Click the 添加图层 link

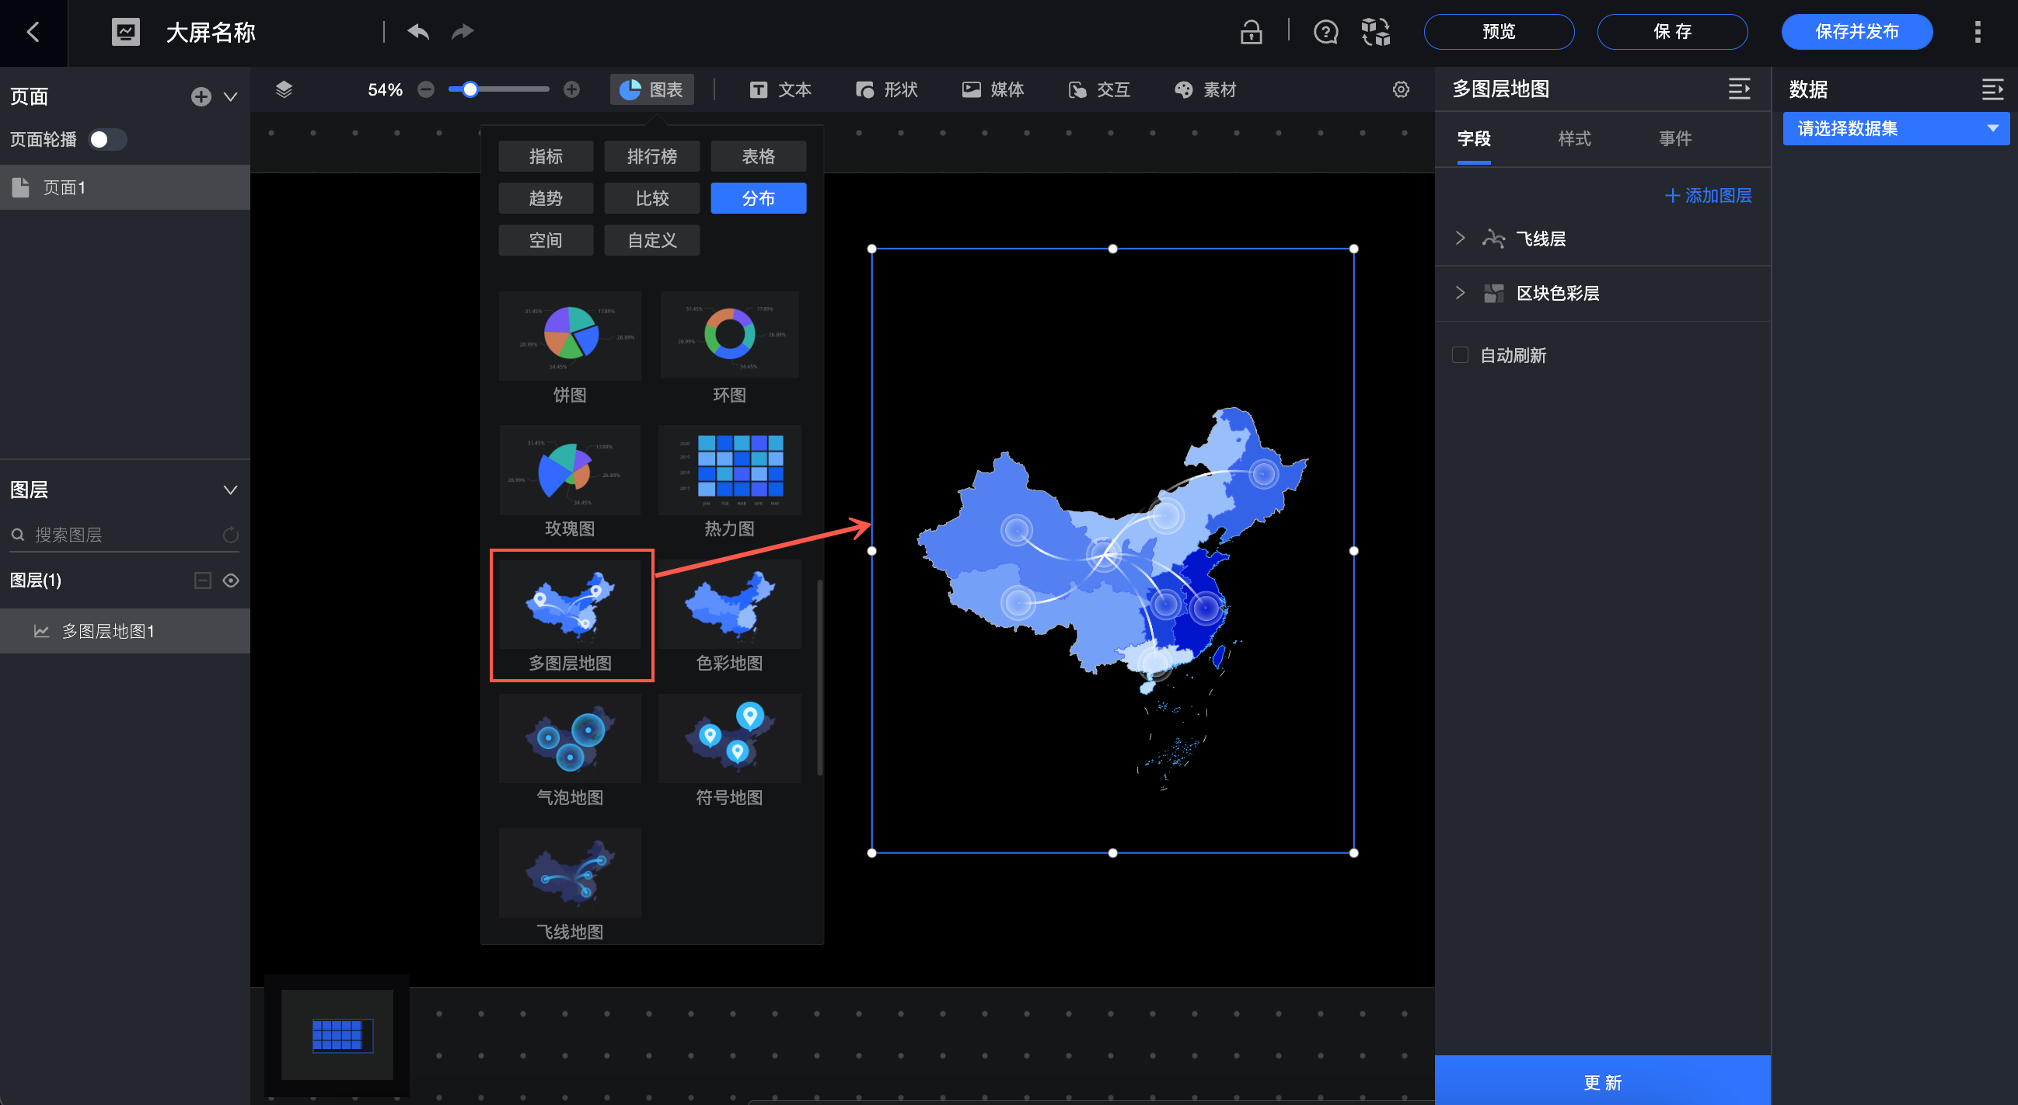pyautogui.click(x=1708, y=195)
